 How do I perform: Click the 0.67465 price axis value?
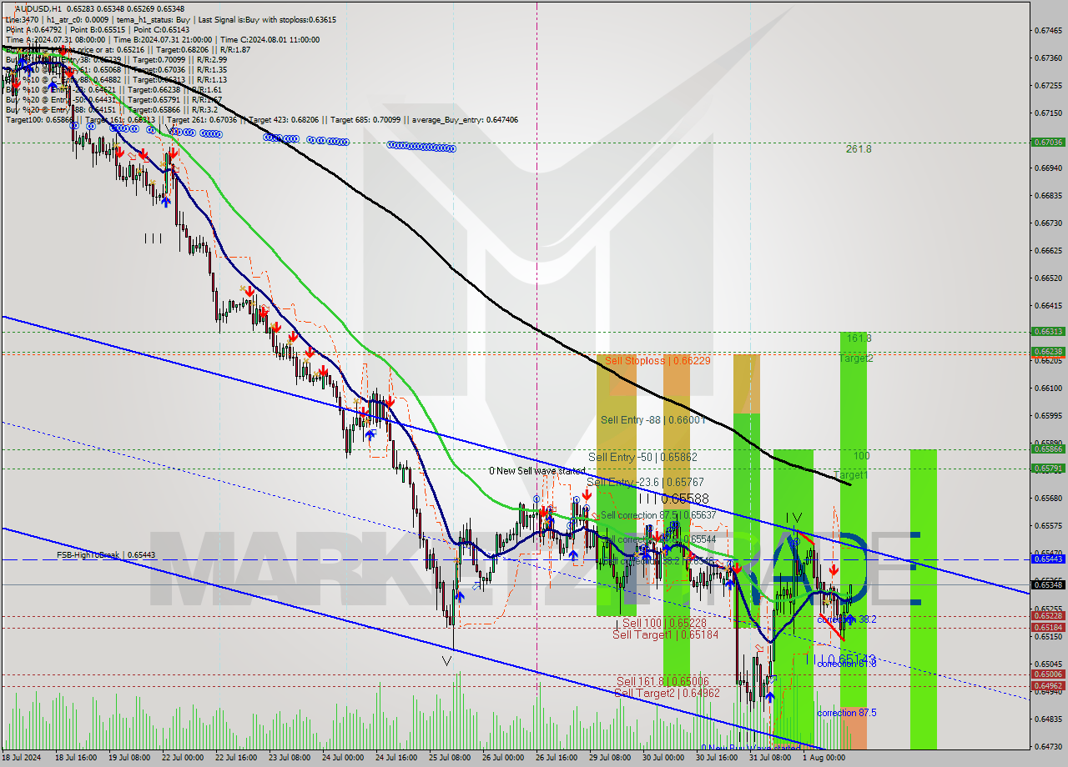click(x=1048, y=30)
